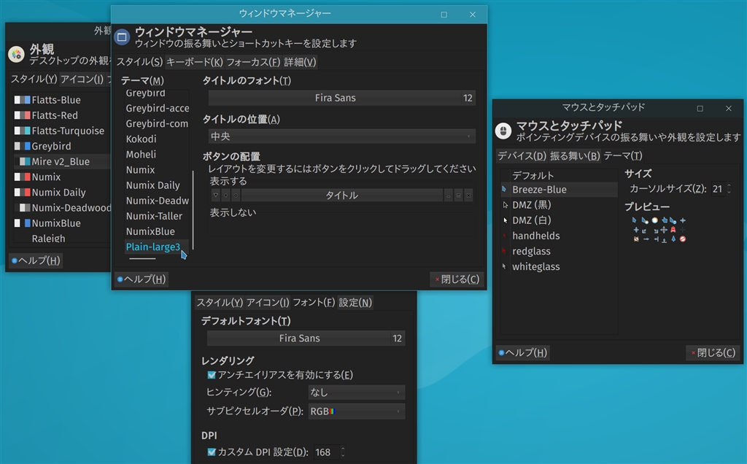Toggle アンチエイリアスを有効にする checkbox
747x464 pixels.
(212, 375)
